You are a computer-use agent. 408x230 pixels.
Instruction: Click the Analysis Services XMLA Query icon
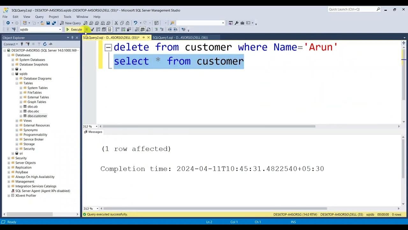[103, 23]
